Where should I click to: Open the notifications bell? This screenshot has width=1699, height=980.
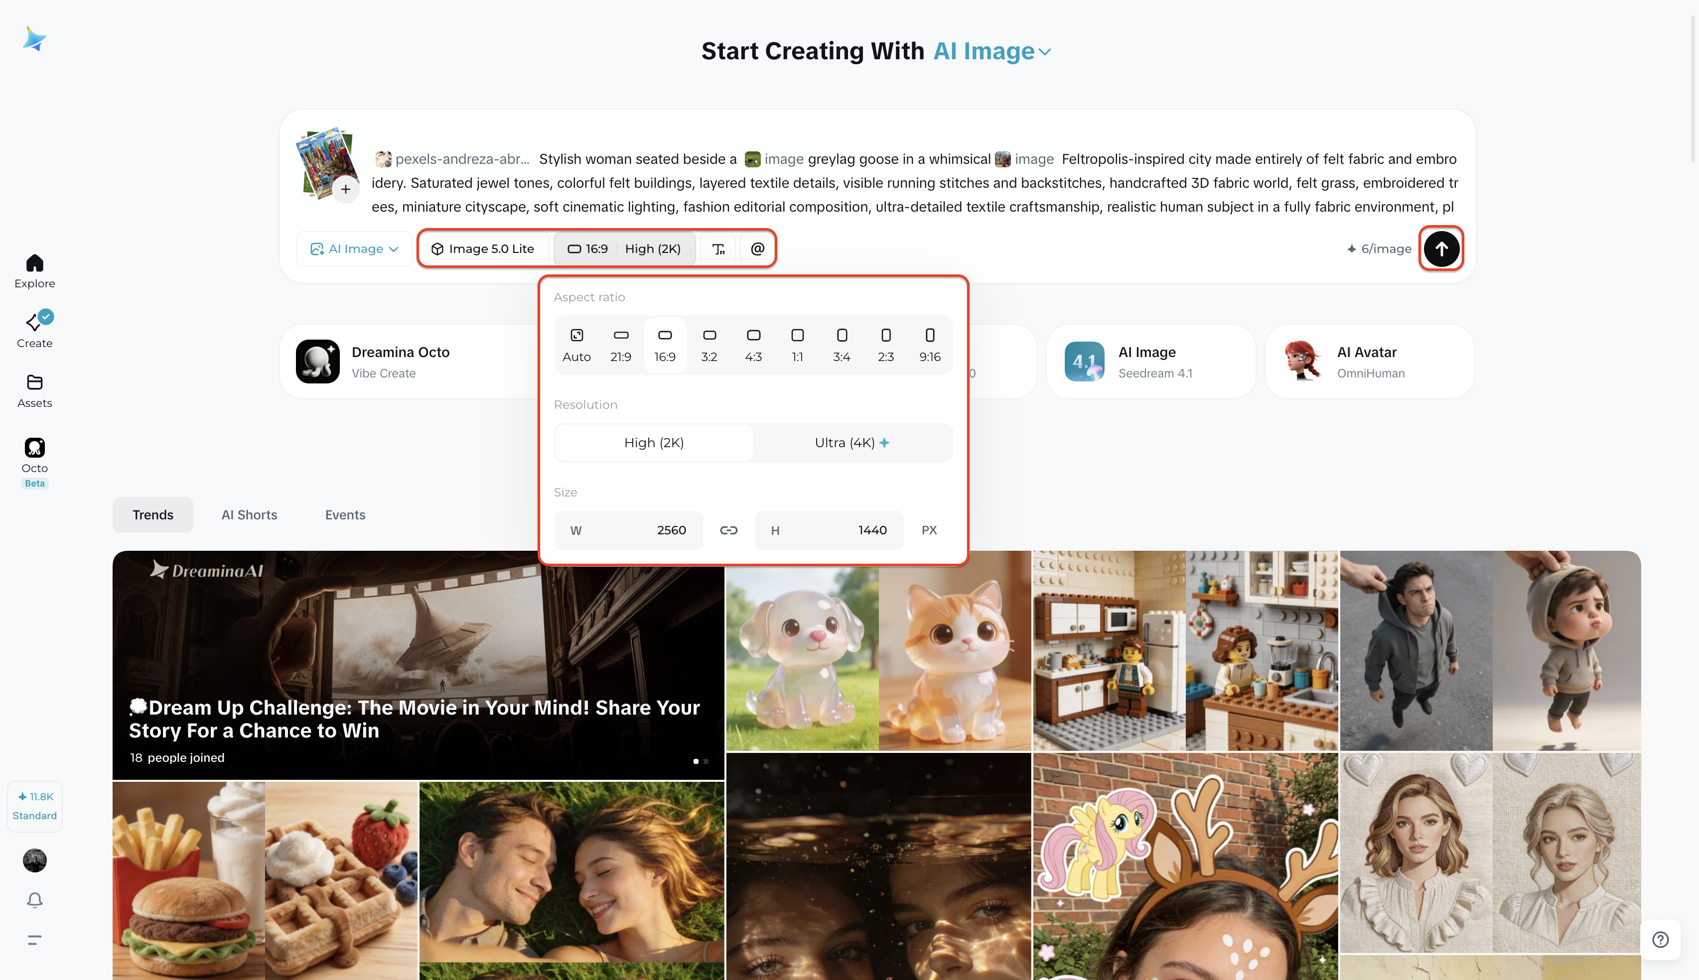tap(34, 900)
